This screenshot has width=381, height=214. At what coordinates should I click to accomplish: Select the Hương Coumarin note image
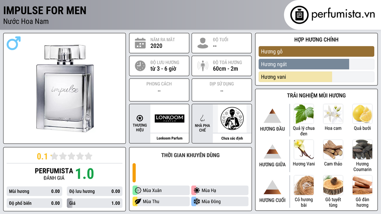coord(362,150)
